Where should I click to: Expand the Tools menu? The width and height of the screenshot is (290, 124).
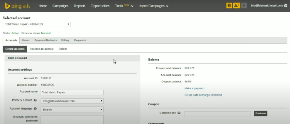(x=124, y=6)
